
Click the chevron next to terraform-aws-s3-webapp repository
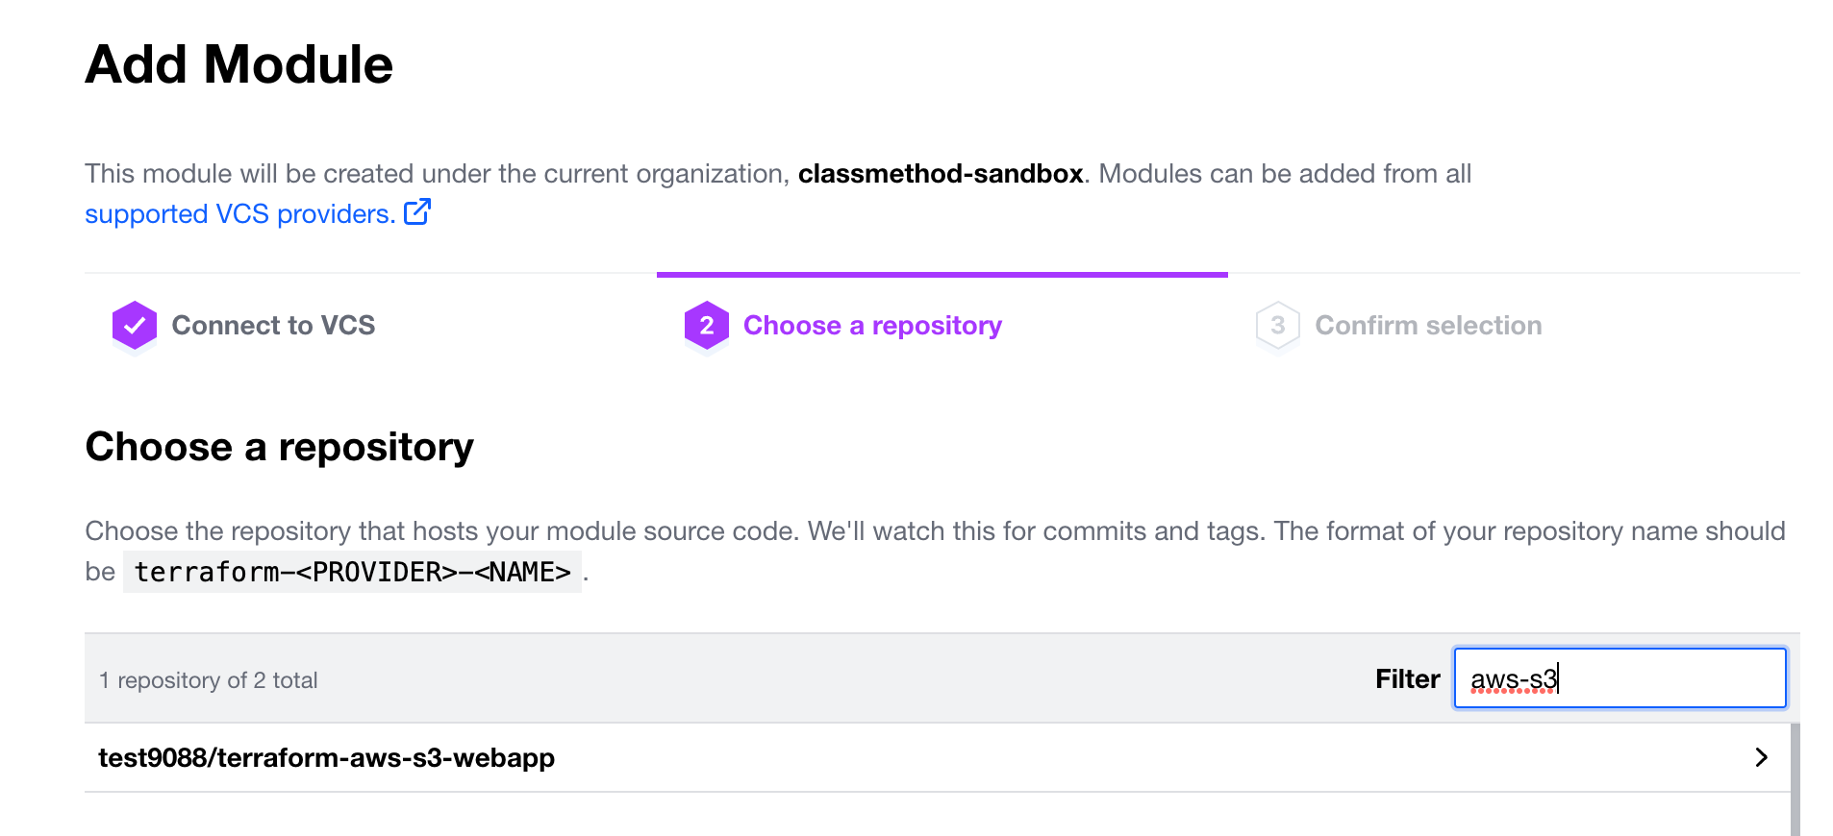tap(1763, 757)
